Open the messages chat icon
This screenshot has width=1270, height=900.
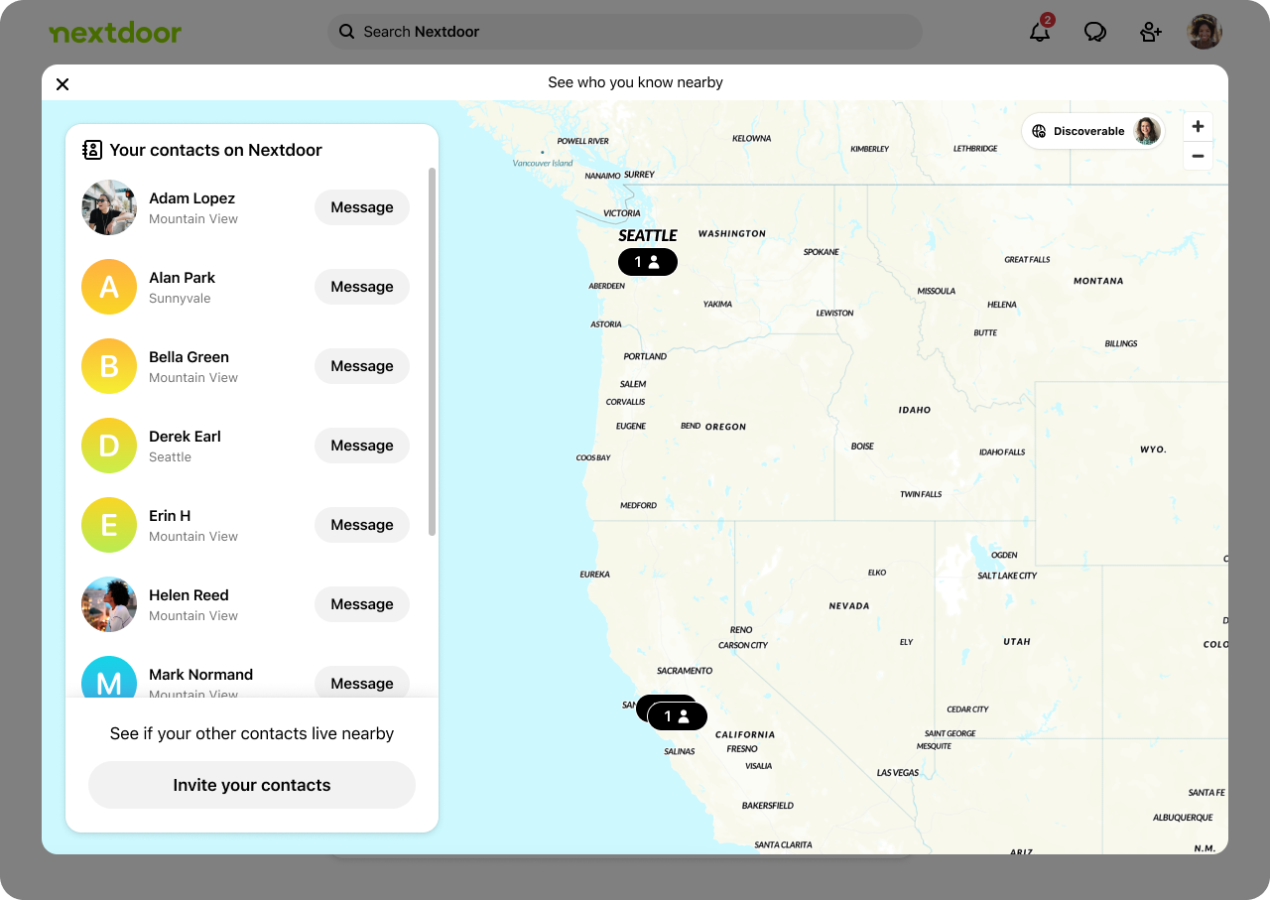(1094, 32)
